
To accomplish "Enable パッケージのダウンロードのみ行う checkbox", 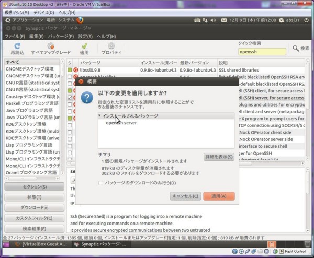I will (x=100, y=183).
